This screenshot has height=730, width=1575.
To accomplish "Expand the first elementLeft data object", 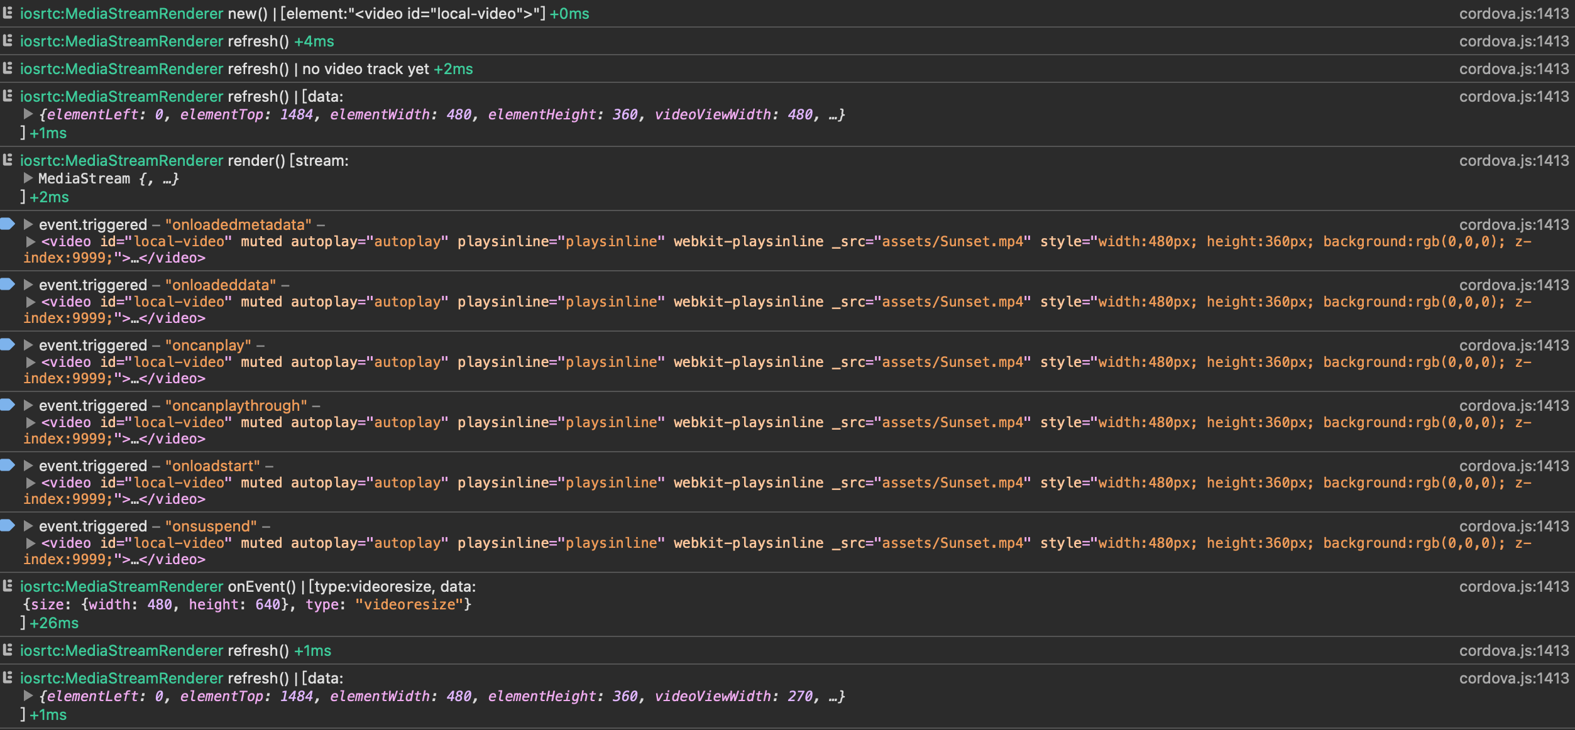I will (x=28, y=114).
